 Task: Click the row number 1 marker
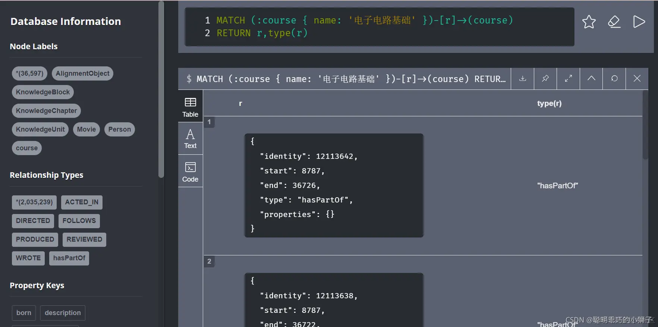coord(209,122)
